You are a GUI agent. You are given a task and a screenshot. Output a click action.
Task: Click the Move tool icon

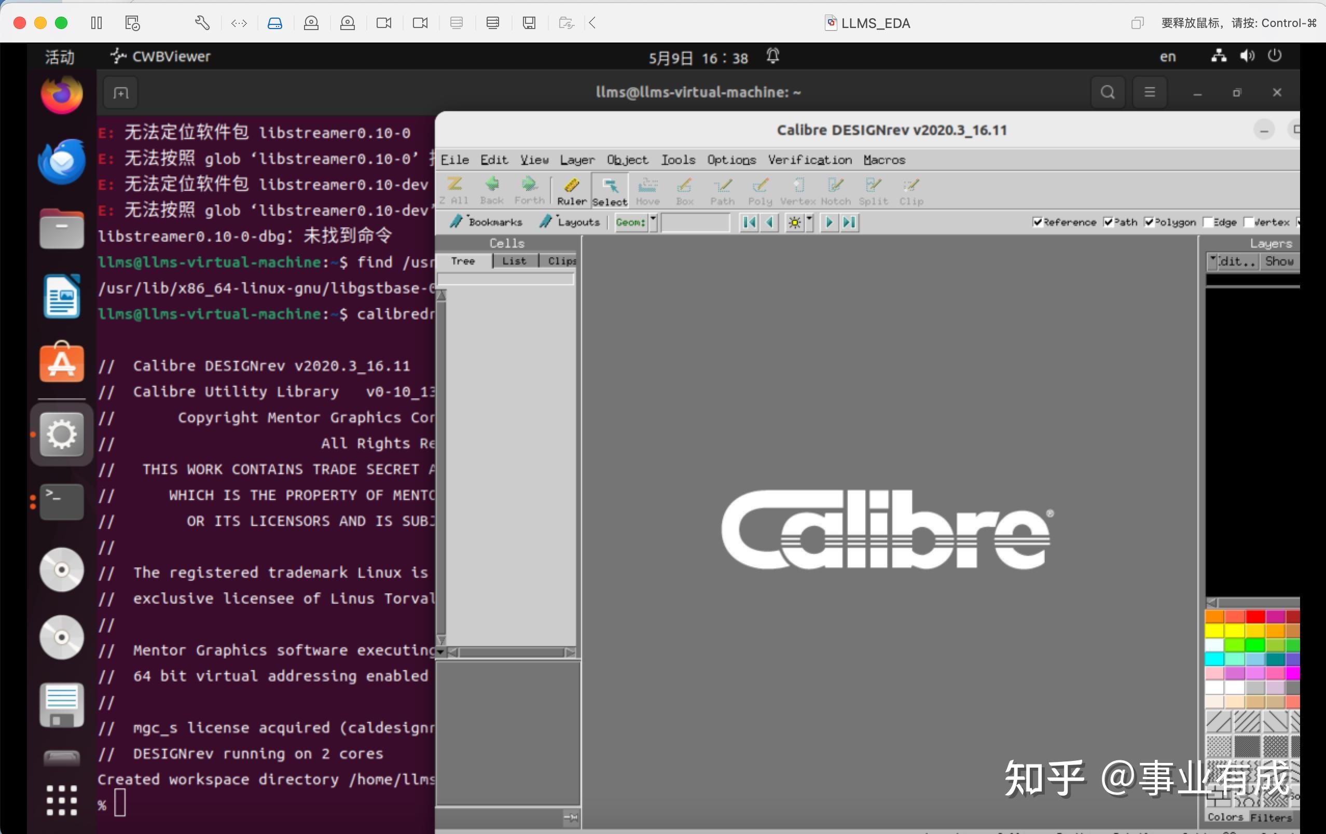click(648, 191)
